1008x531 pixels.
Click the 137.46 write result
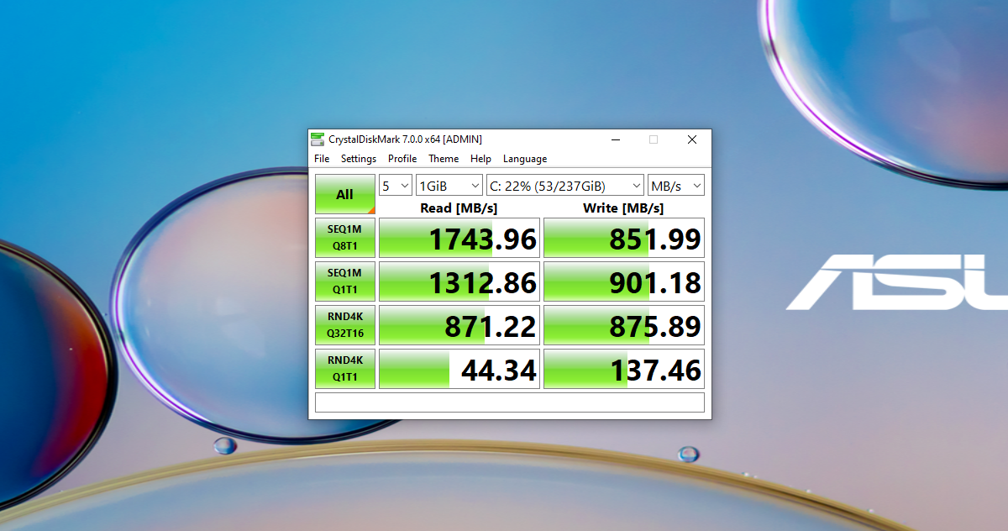624,369
